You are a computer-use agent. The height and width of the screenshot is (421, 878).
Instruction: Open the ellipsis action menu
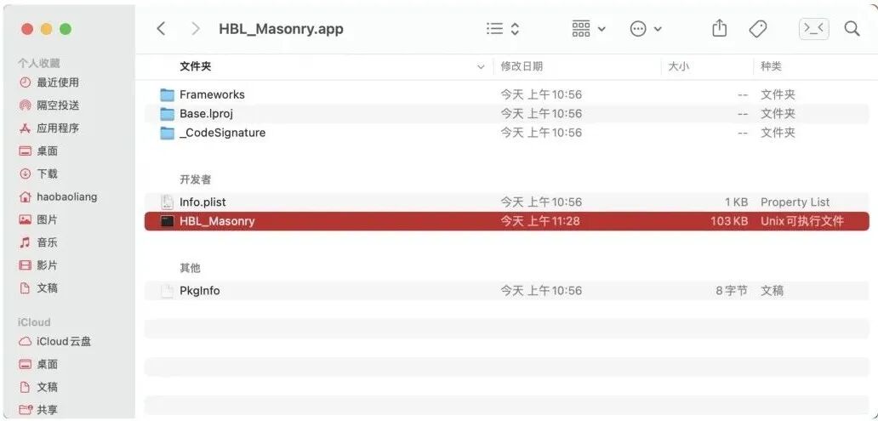(x=646, y=29)
